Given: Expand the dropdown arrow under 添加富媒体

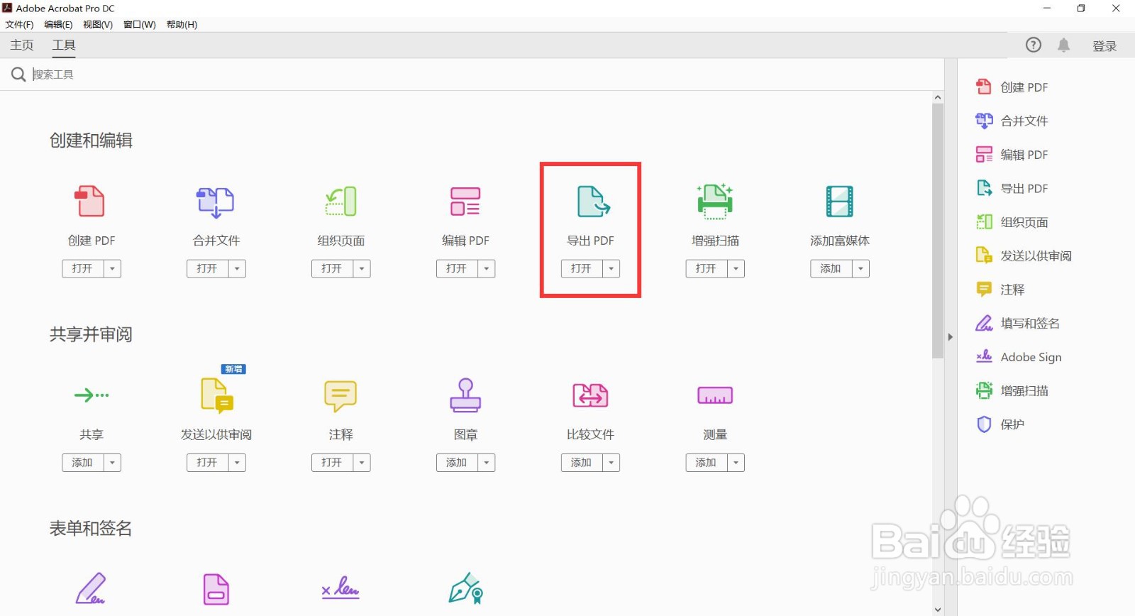Looking at the screenshot, I should [x=861, y=269].
